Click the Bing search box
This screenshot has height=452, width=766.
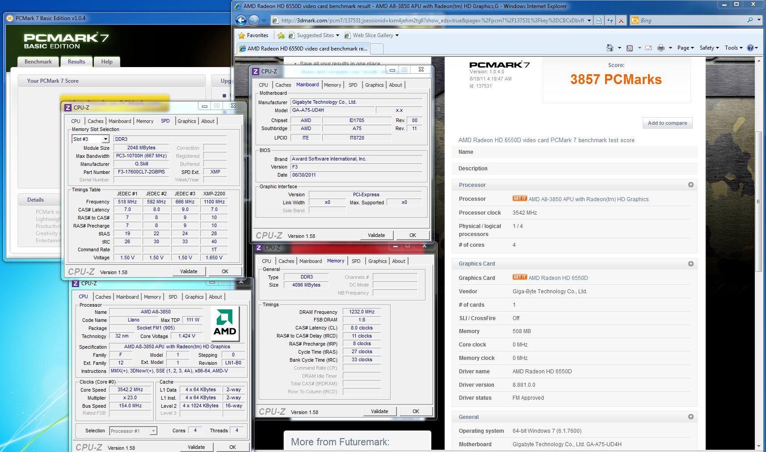coord(692,21)
